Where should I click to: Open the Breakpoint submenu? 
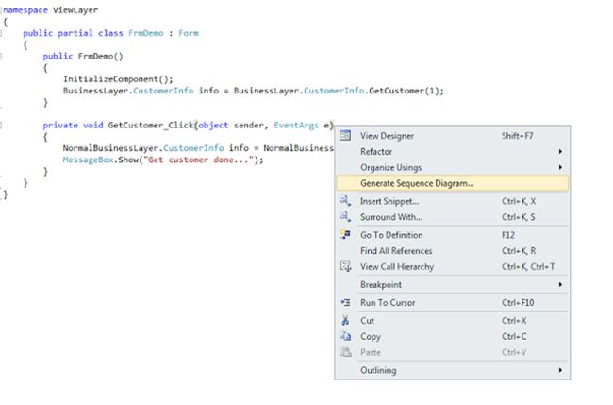tap(381, 284)
